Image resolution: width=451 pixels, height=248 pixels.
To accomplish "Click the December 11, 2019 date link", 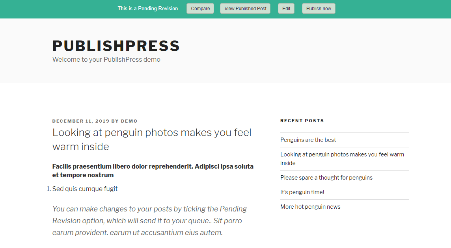I will [x=81, y=121].
